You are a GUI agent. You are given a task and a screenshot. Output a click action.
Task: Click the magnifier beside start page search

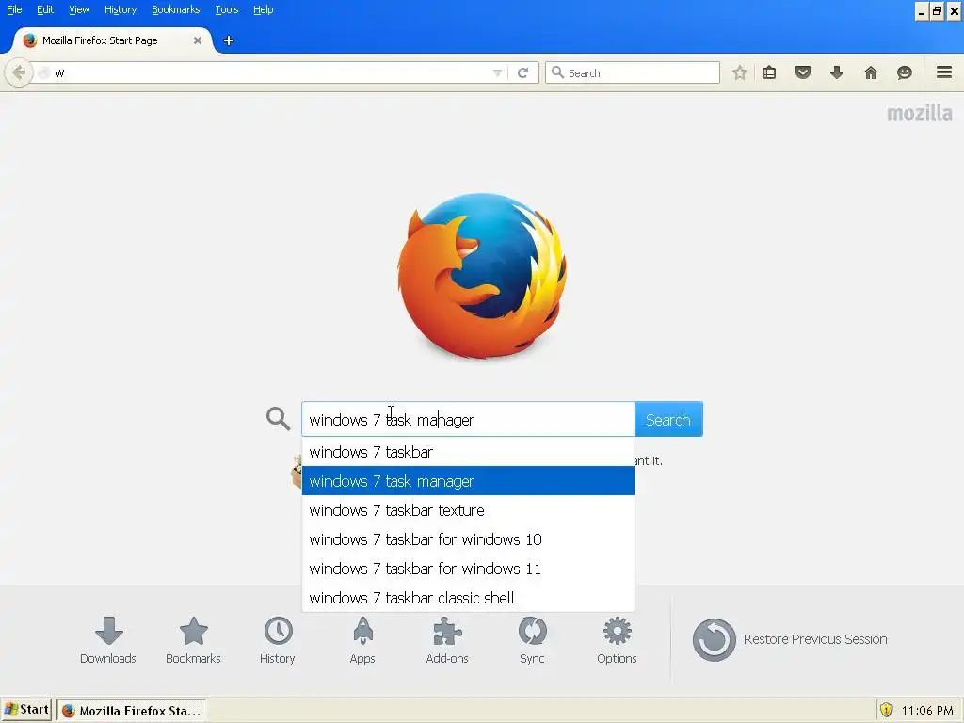click(278, 419)
